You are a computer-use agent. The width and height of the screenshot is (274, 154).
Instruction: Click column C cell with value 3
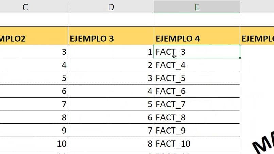pyautogui.click(x=34, y=52)
